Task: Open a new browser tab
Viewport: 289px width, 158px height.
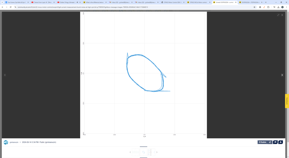Action: (x=266, y=2)
